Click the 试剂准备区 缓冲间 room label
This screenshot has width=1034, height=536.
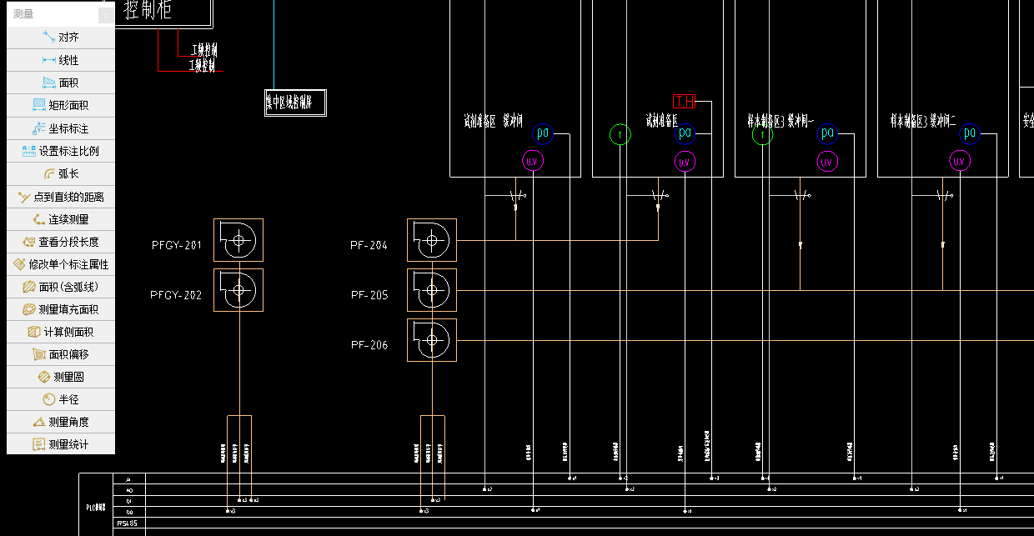click(493, 121)
